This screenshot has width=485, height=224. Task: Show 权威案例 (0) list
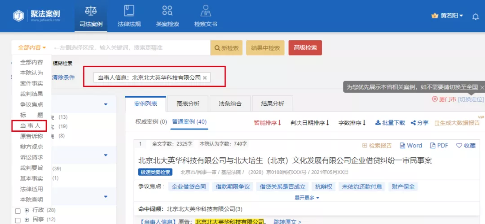coord(151,121)
